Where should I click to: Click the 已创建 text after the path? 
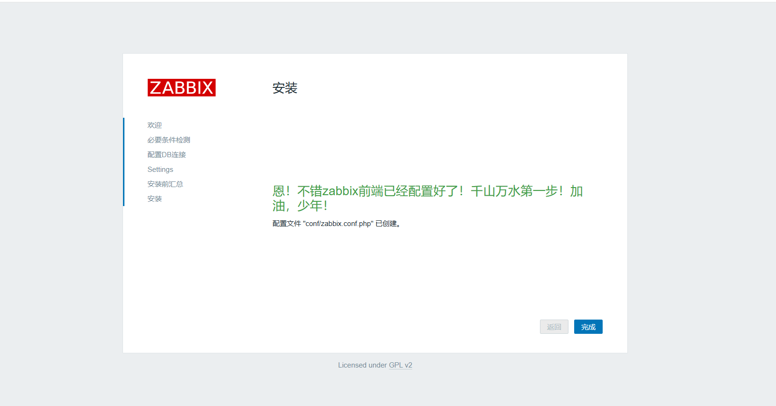(x=387, y=224)
